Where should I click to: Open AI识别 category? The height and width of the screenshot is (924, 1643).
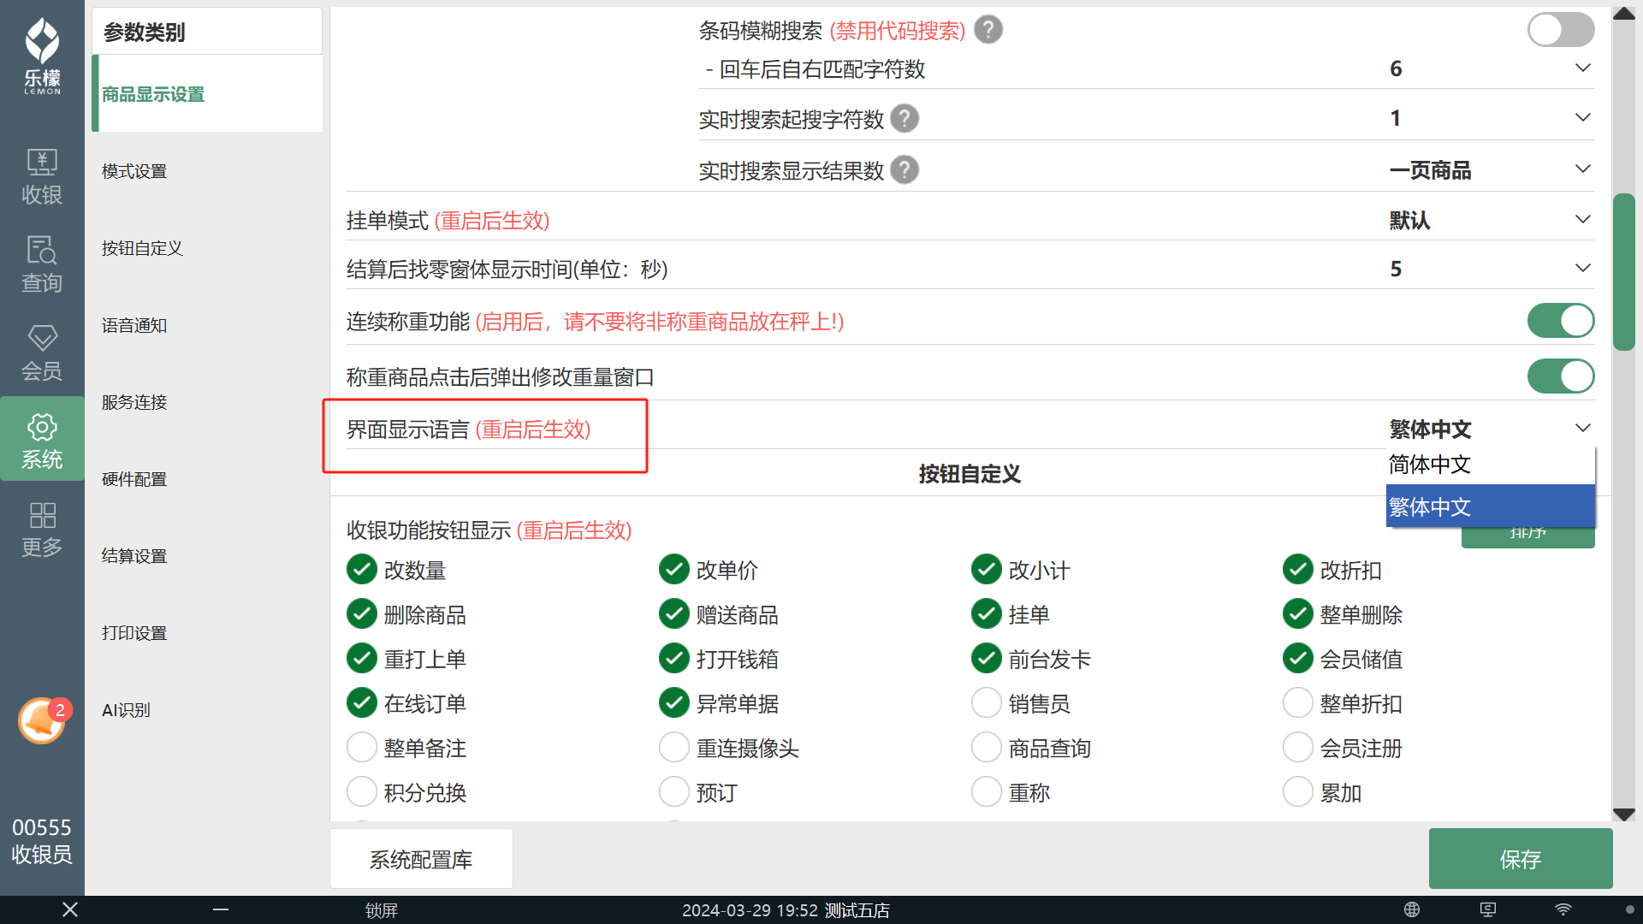pos(207,710)
